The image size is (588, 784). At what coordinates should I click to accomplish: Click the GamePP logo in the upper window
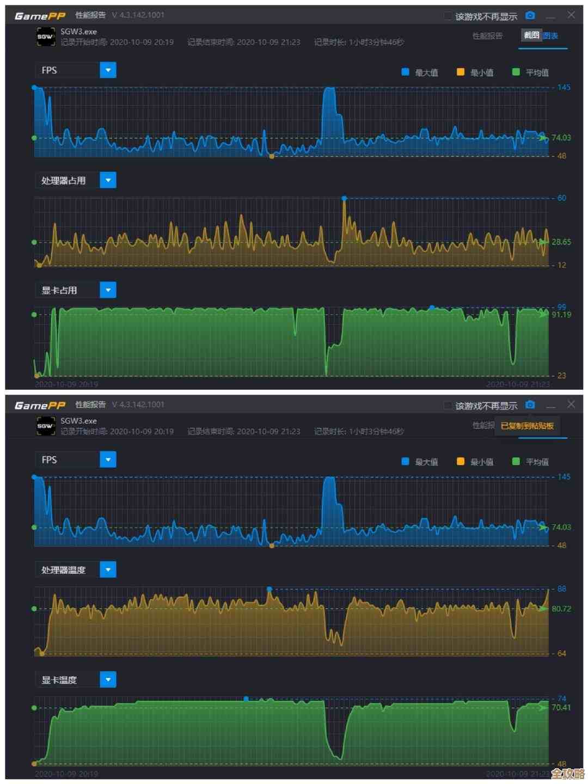40,16
